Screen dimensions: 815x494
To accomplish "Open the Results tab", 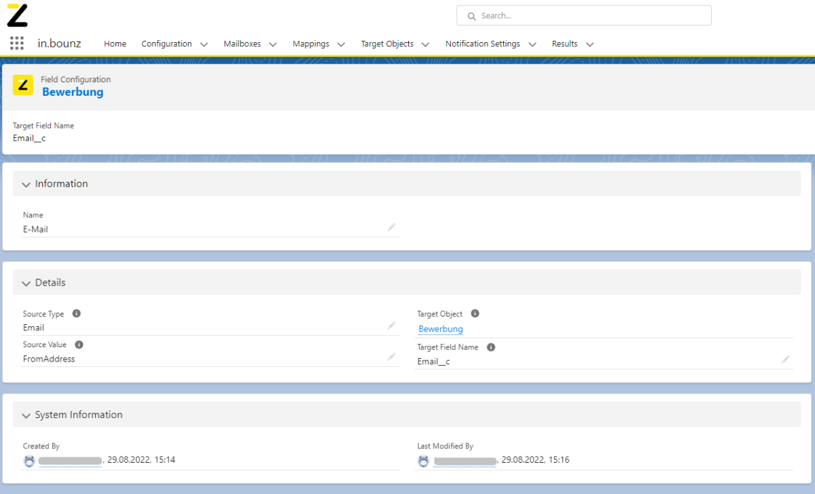I will click(x=564, y=43).
